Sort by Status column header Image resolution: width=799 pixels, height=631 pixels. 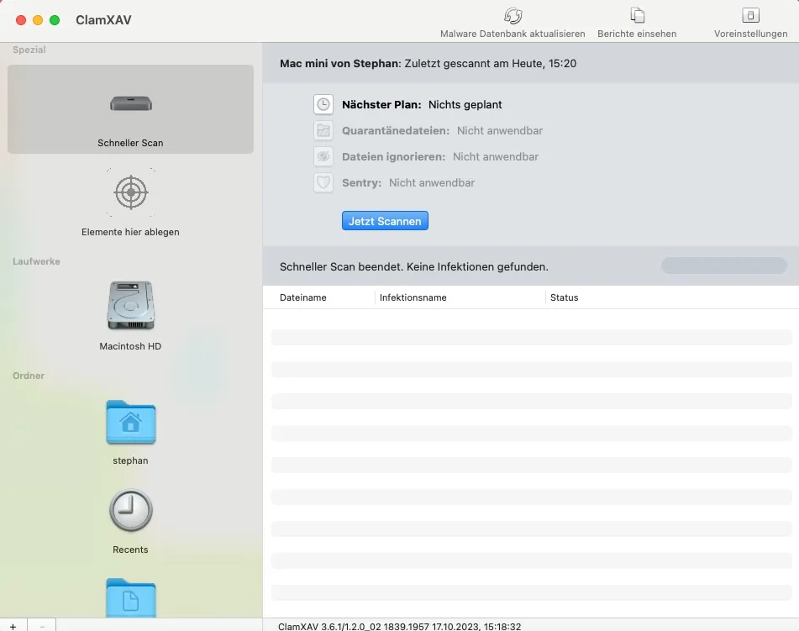(564, 297)
